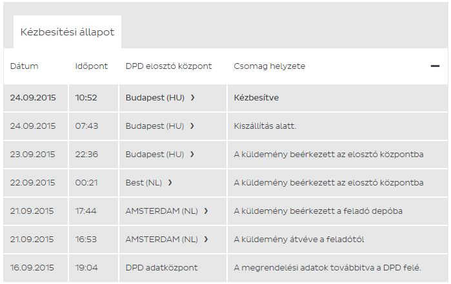Click the arrow beside Budapest (HU) at 22:36
This screenshot has width=451, height=284.
tap(193, 155)
